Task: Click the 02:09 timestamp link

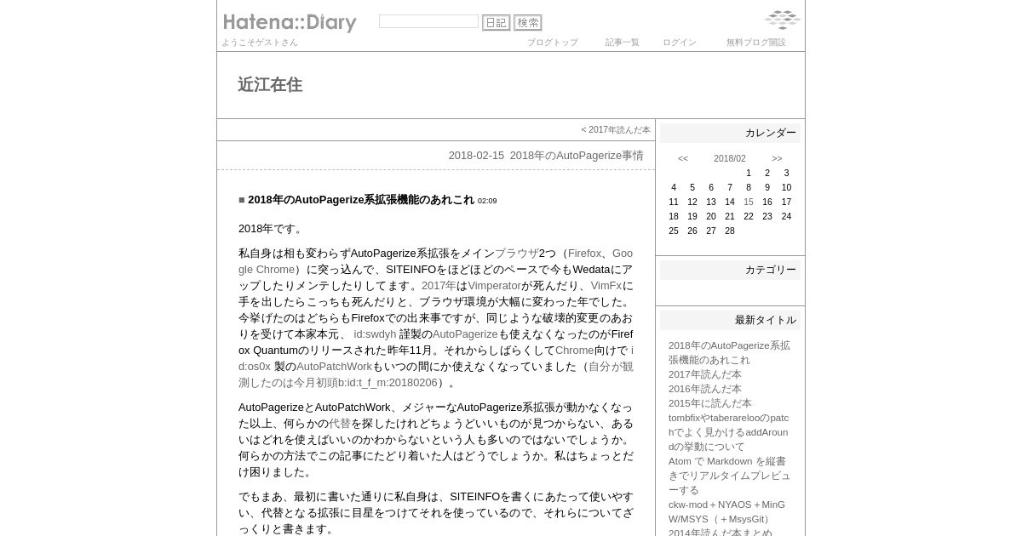Action: coord(487,201)
